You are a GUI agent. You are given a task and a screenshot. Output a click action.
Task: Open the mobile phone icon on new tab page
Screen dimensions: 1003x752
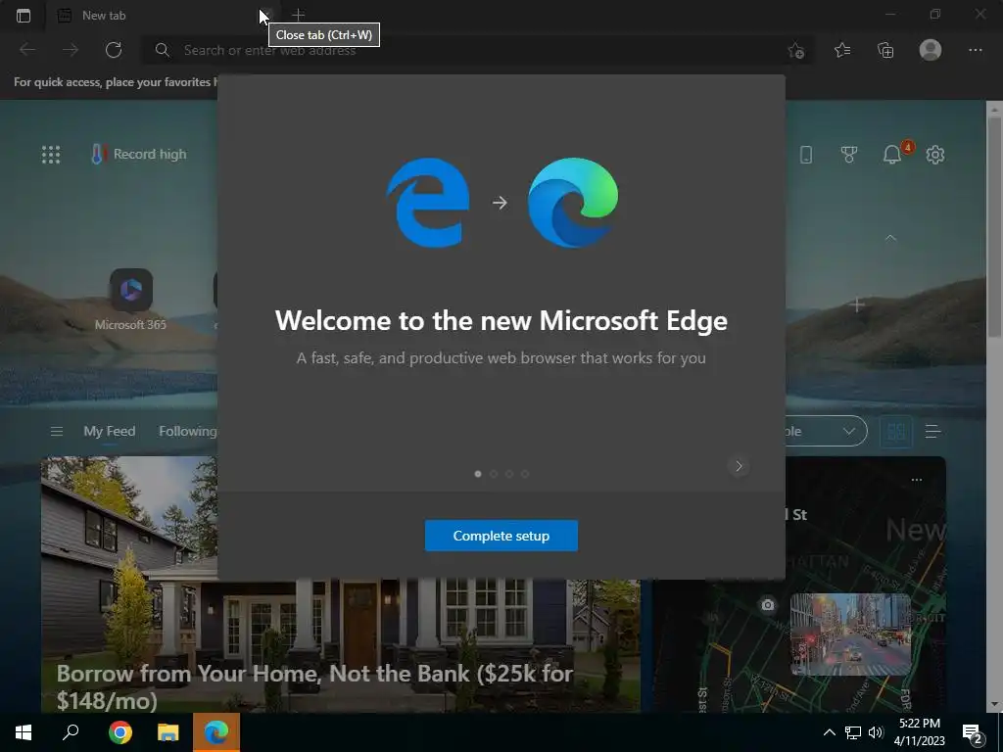806,154
